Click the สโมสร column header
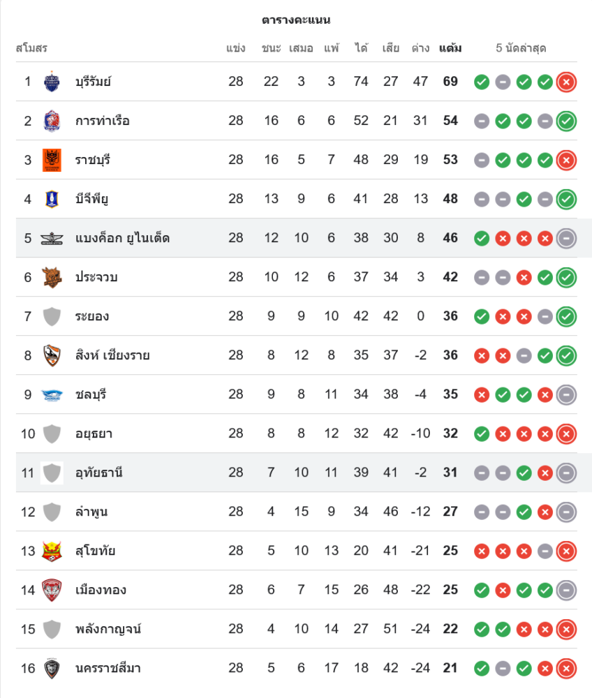This screenshot has width=592, height=698. pos(31,48)
